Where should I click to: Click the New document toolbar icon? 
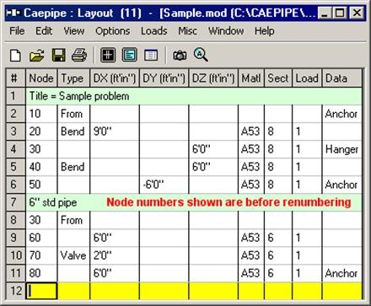click(15, 55)
